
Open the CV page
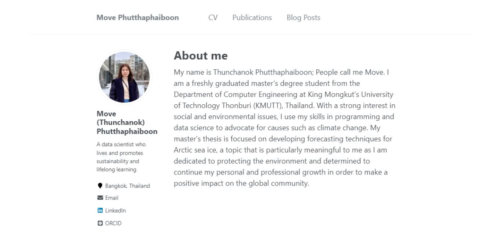213,17
